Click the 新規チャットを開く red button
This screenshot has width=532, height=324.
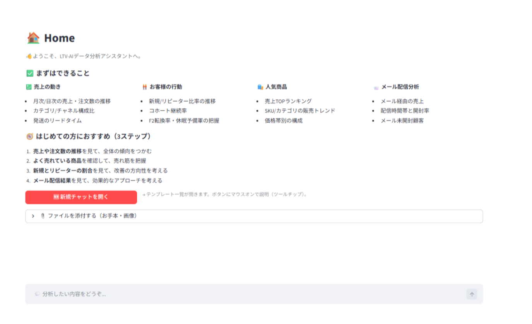[x=81, y=197]
